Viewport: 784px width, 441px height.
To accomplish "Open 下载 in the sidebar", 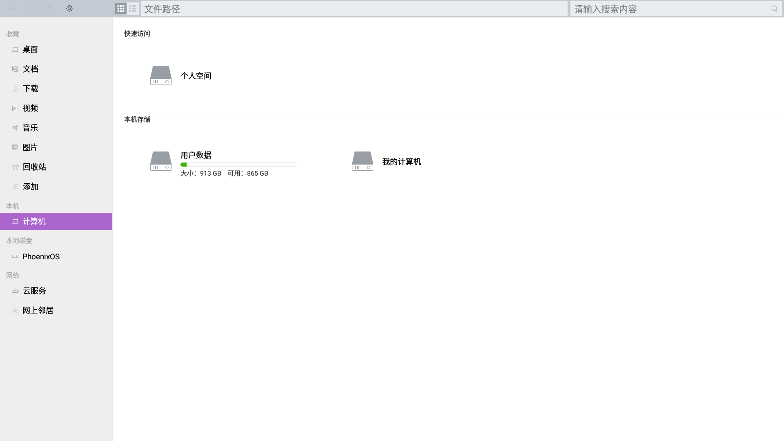I will (56, 89).
